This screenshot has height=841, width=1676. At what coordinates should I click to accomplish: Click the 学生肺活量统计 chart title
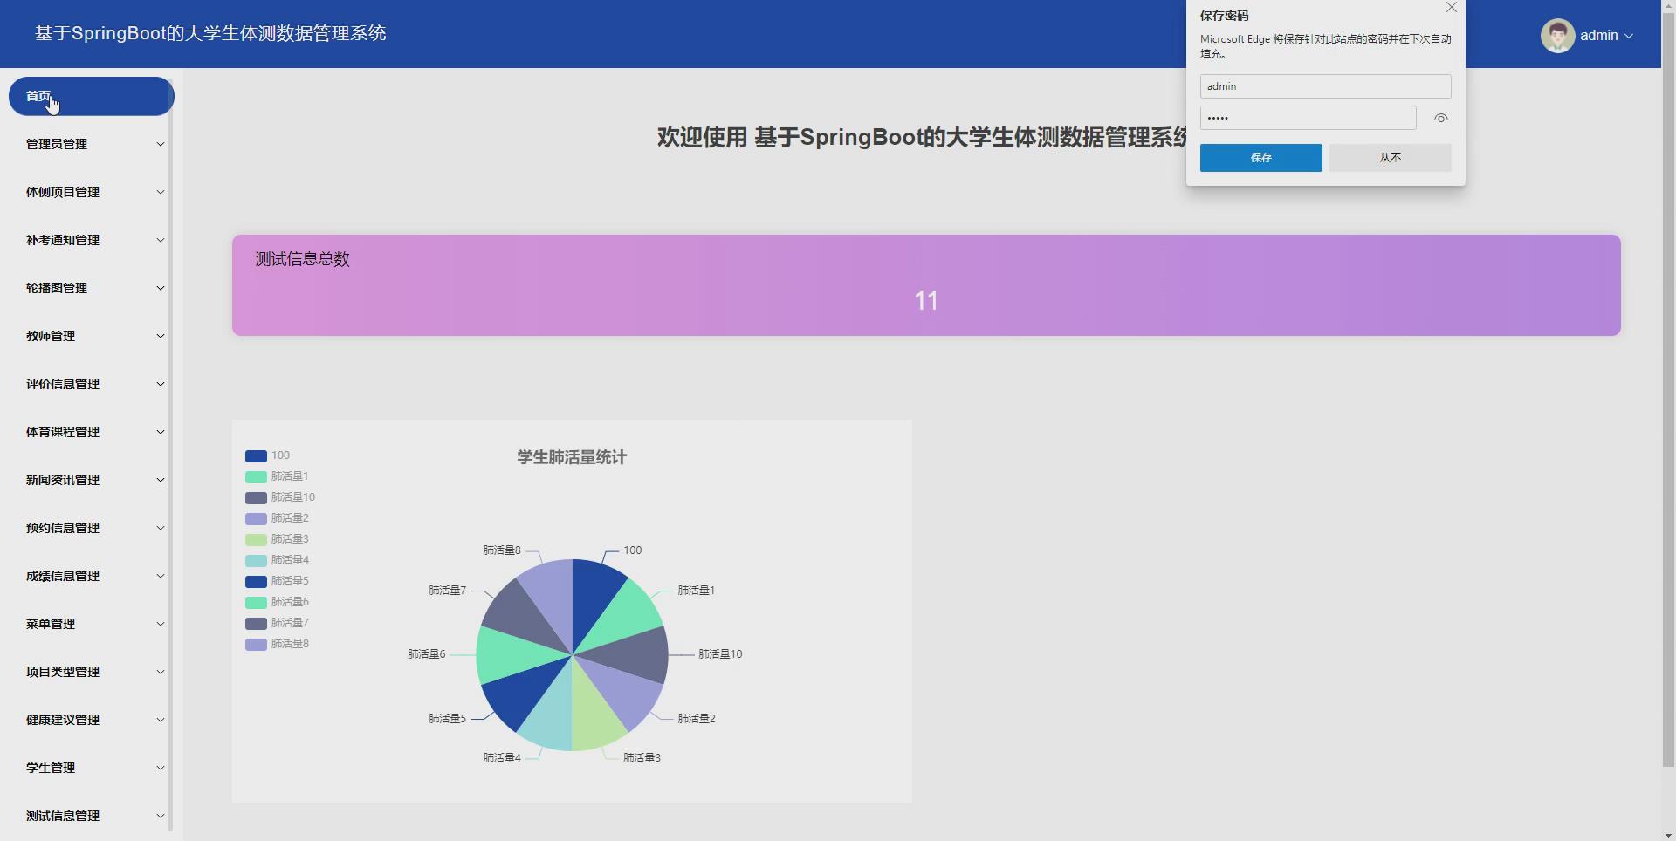(572, 457)
